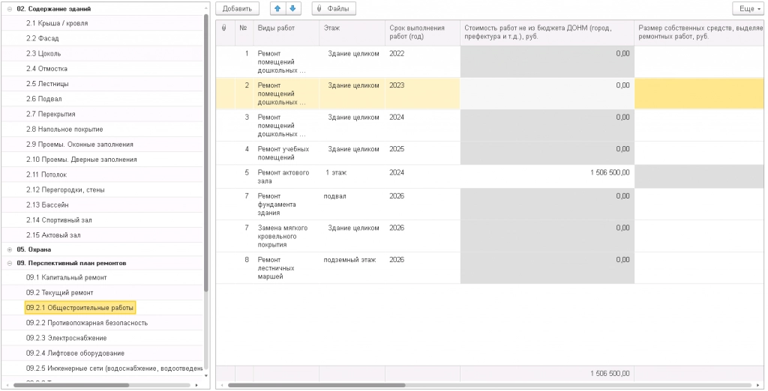Click the move row down arrow
Screen dimensions: 768x391
(x=293, y=8)
